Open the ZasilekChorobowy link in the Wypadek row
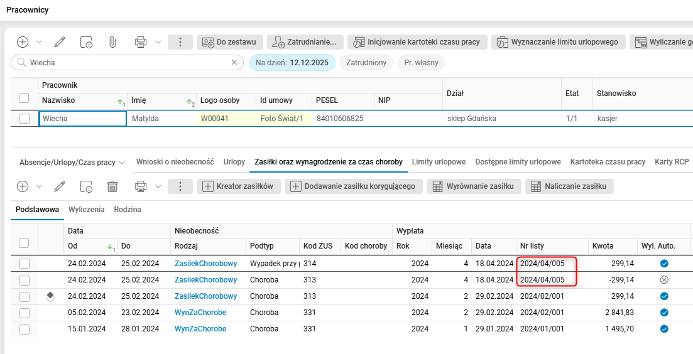Image resolution: width=693 pixels, height=354 pixels. (205, 264)
